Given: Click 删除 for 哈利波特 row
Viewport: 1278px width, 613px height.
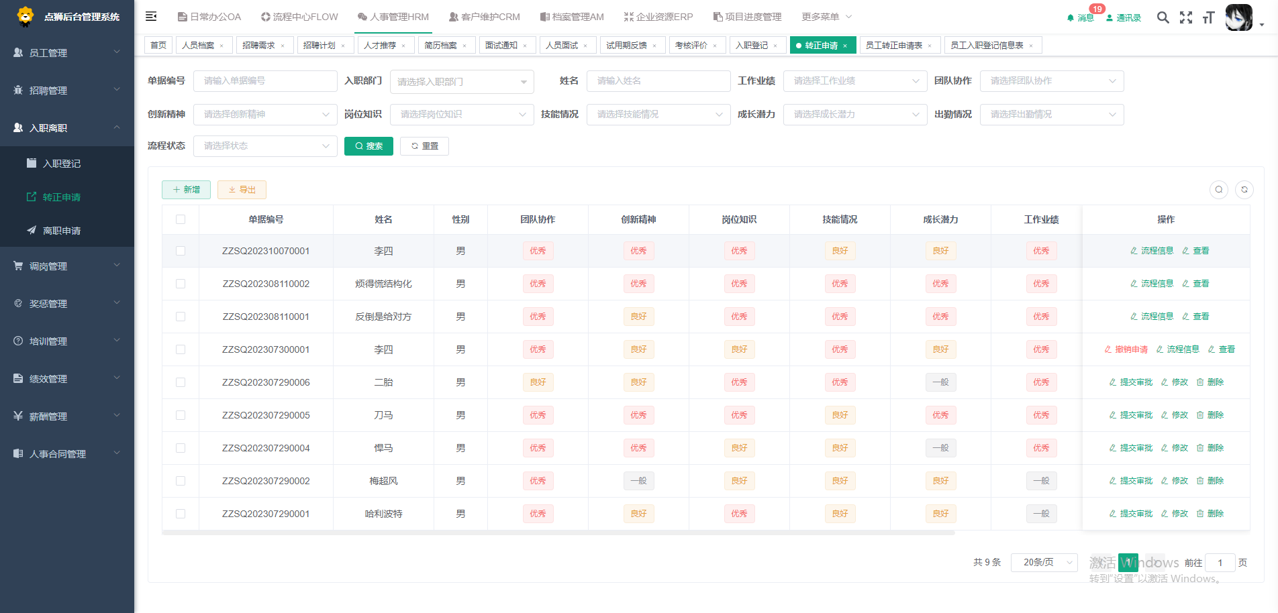Looking at the screenshot, I should 1210,514.
